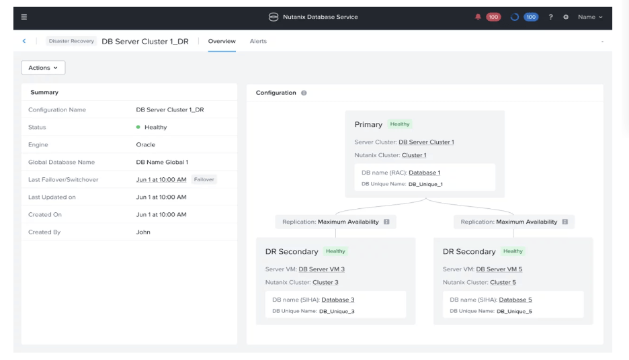The height and width of the screenshot is (360, 629).
Task: Expand the Actions dropdown
Action: [43, 68]
